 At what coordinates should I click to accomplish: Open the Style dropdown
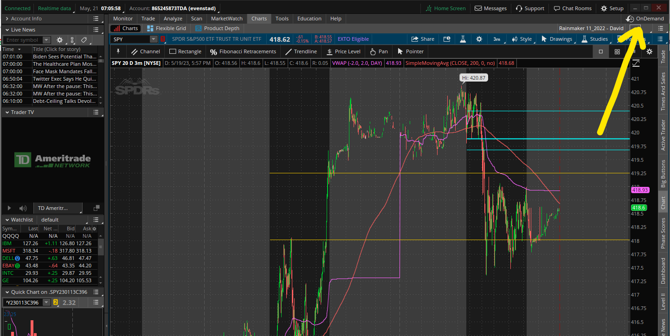click(522, 39)
